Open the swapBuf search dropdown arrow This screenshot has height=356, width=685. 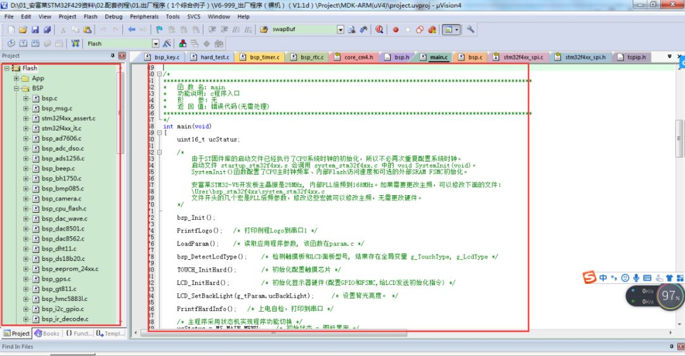341,30
